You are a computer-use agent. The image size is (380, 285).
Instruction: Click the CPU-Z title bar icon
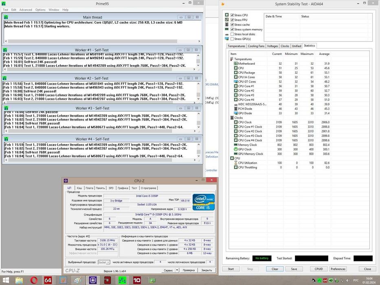click(66, 180)
